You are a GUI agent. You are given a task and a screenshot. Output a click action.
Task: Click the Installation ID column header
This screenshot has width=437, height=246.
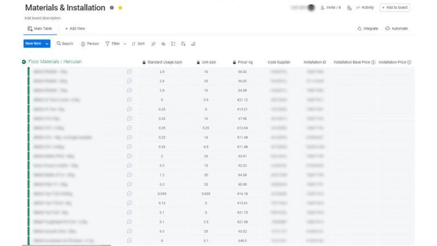coord(315,62)
